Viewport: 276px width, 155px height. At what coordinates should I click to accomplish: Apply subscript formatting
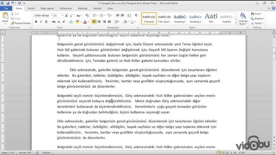59,22
